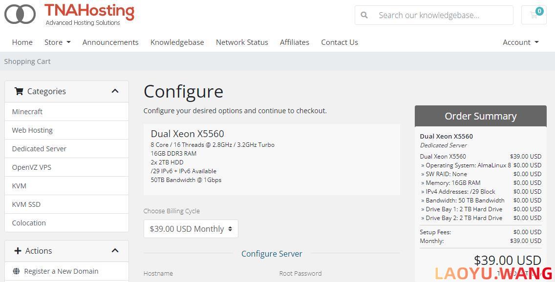Click the globe icon beside Register a New Domain

pyautogui.click(x=16, y=271)
